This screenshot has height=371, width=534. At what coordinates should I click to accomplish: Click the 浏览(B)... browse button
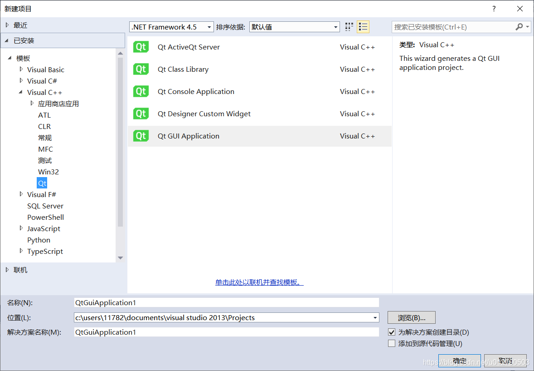412,318
